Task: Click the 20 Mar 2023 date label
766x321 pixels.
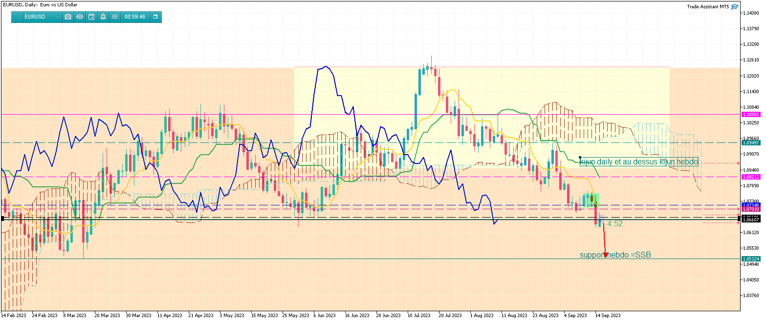Action: (x=107, y=316)
